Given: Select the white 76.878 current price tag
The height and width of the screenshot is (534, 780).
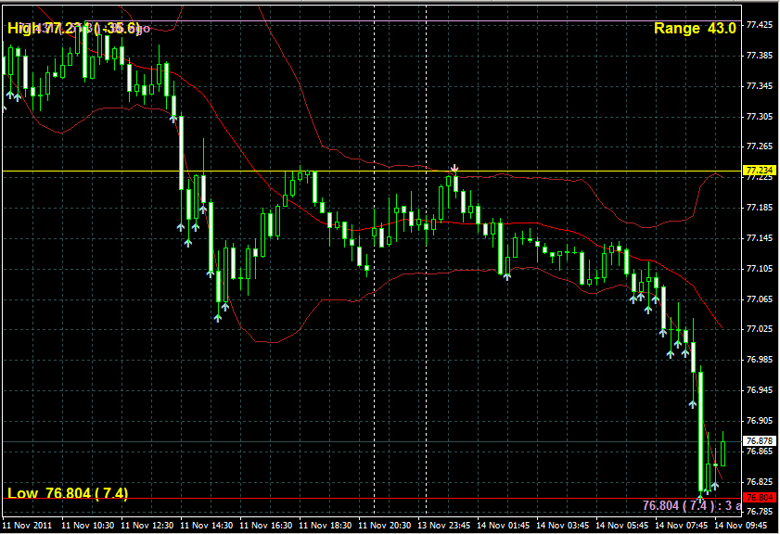Looking at the screenshot, I should 759,440.
